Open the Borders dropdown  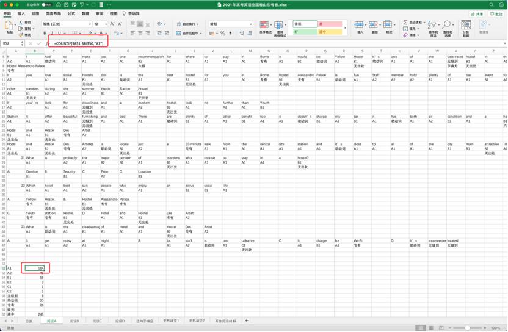click(79, 33)
